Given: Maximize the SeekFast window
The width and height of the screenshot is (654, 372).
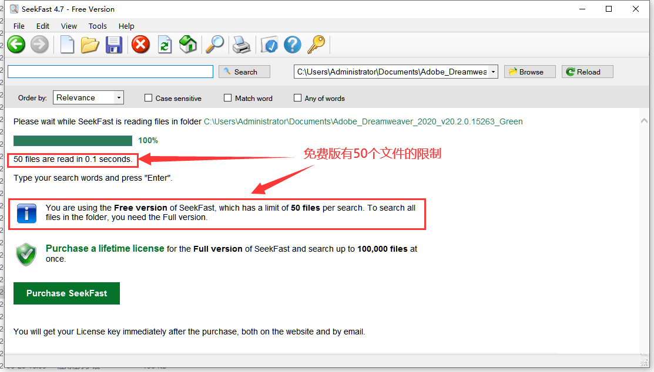Looking at the screenshot, I should click(609, 9).
